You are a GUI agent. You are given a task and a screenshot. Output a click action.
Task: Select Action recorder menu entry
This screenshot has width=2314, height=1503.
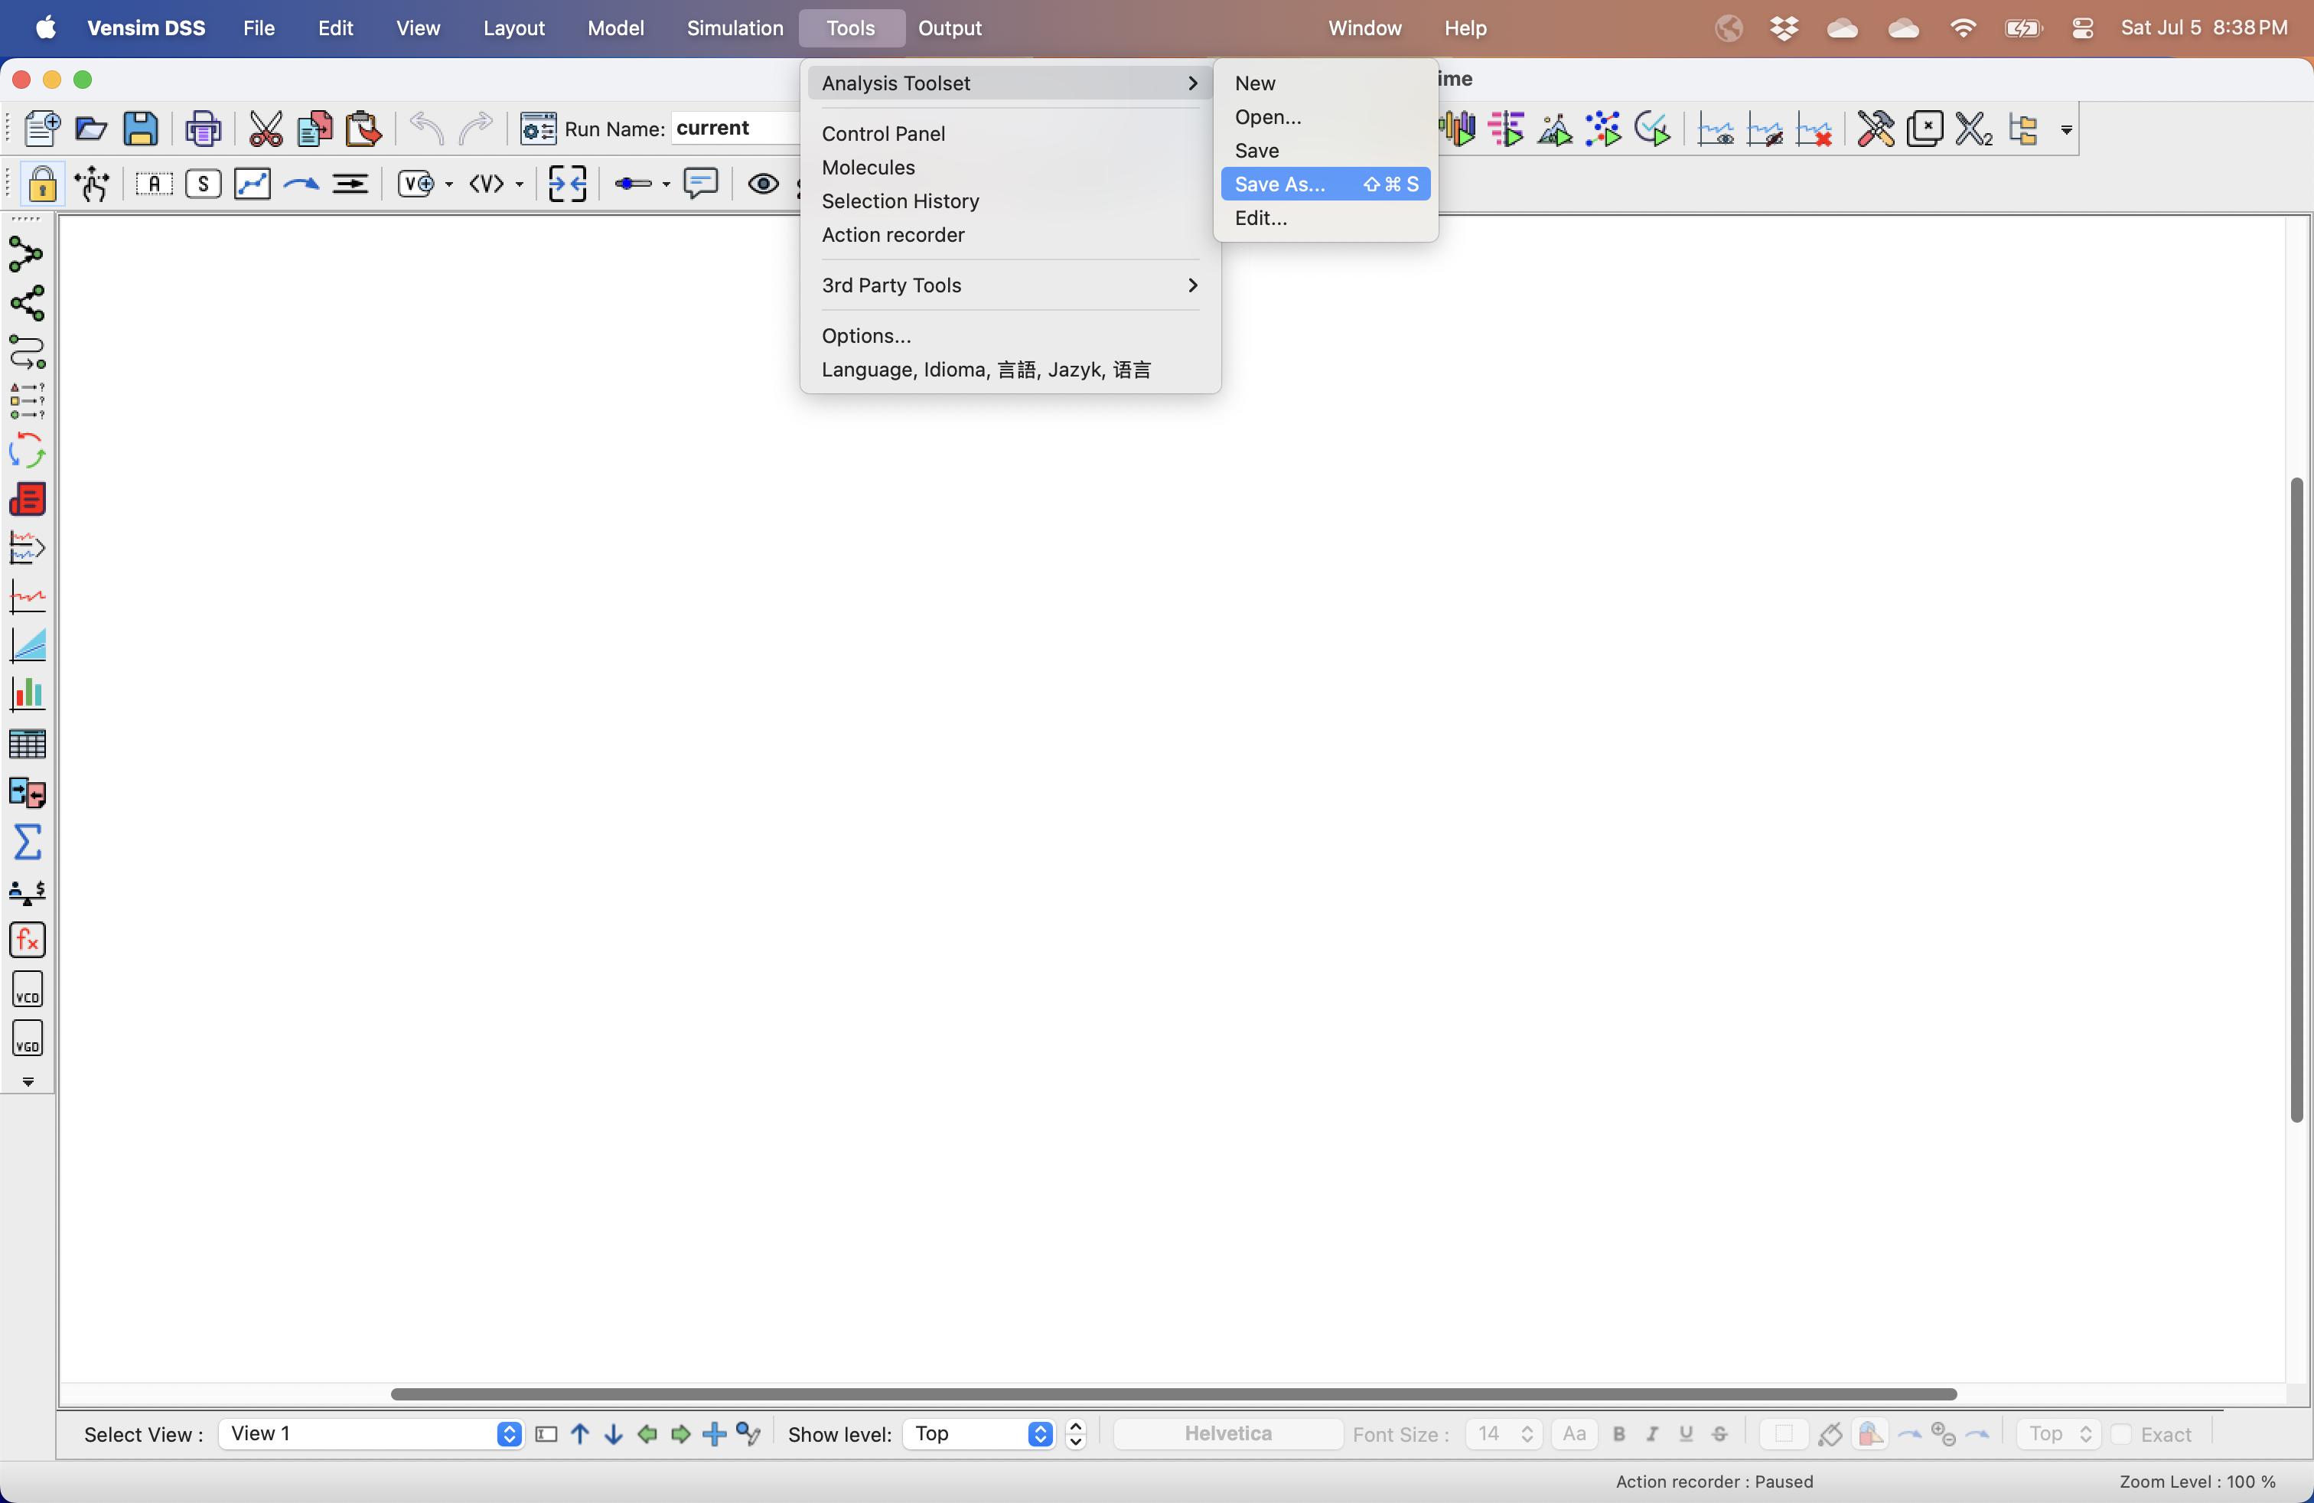[x=1009, y=234]
